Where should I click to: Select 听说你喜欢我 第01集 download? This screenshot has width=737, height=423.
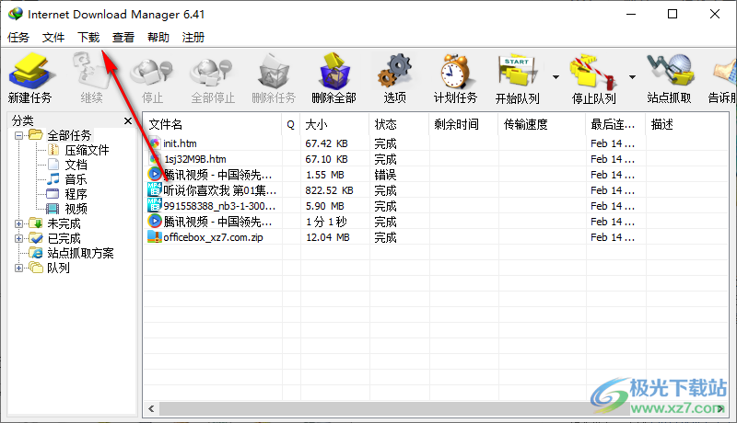pyautogui.click(x=436, y=190)
